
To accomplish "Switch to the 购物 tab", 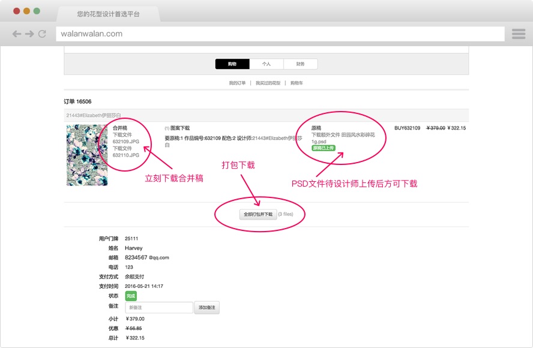I will tap(232, 64).
